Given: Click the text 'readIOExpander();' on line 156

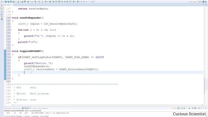Looking at the screenshot, I should point(37,66).
